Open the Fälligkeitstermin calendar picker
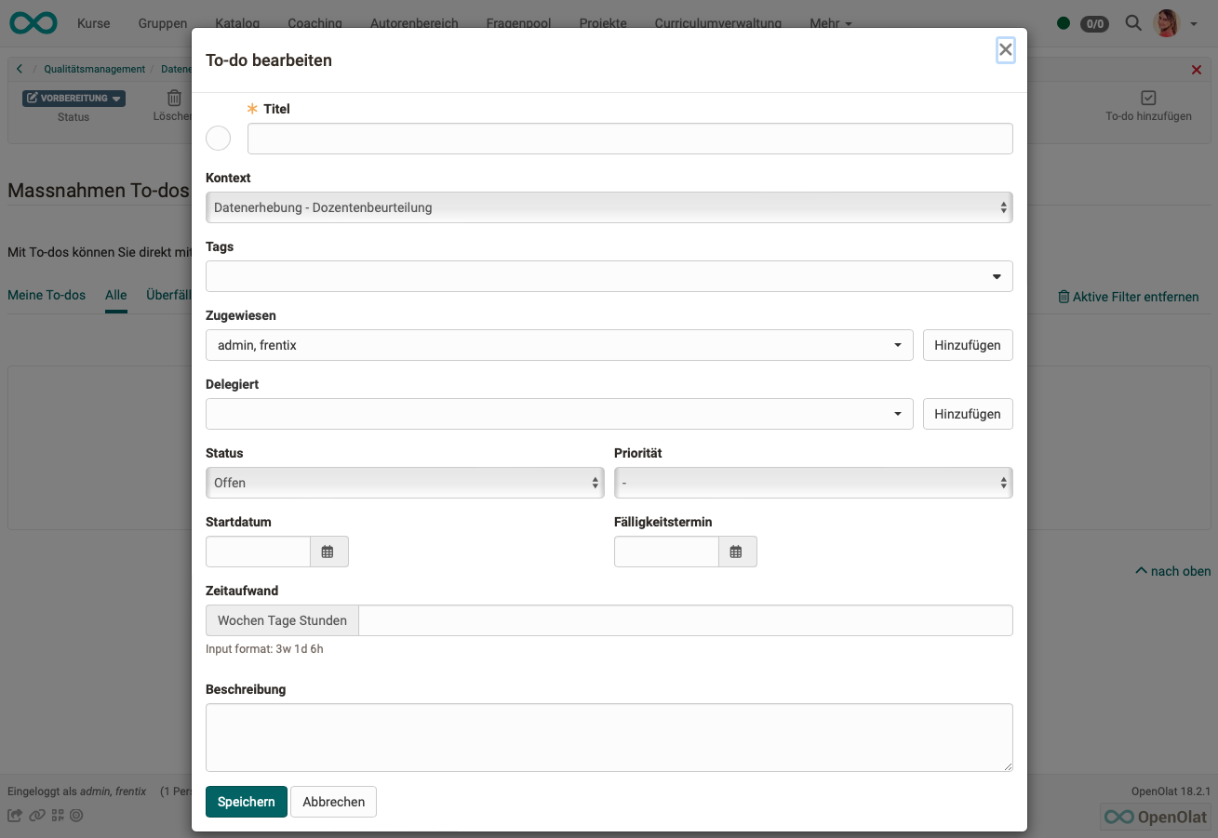The width and height of the screenshot is (1218, 838). click(x=736, y=552)
